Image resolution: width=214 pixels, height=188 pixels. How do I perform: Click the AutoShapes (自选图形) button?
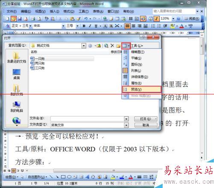click(x=37, y=177)
